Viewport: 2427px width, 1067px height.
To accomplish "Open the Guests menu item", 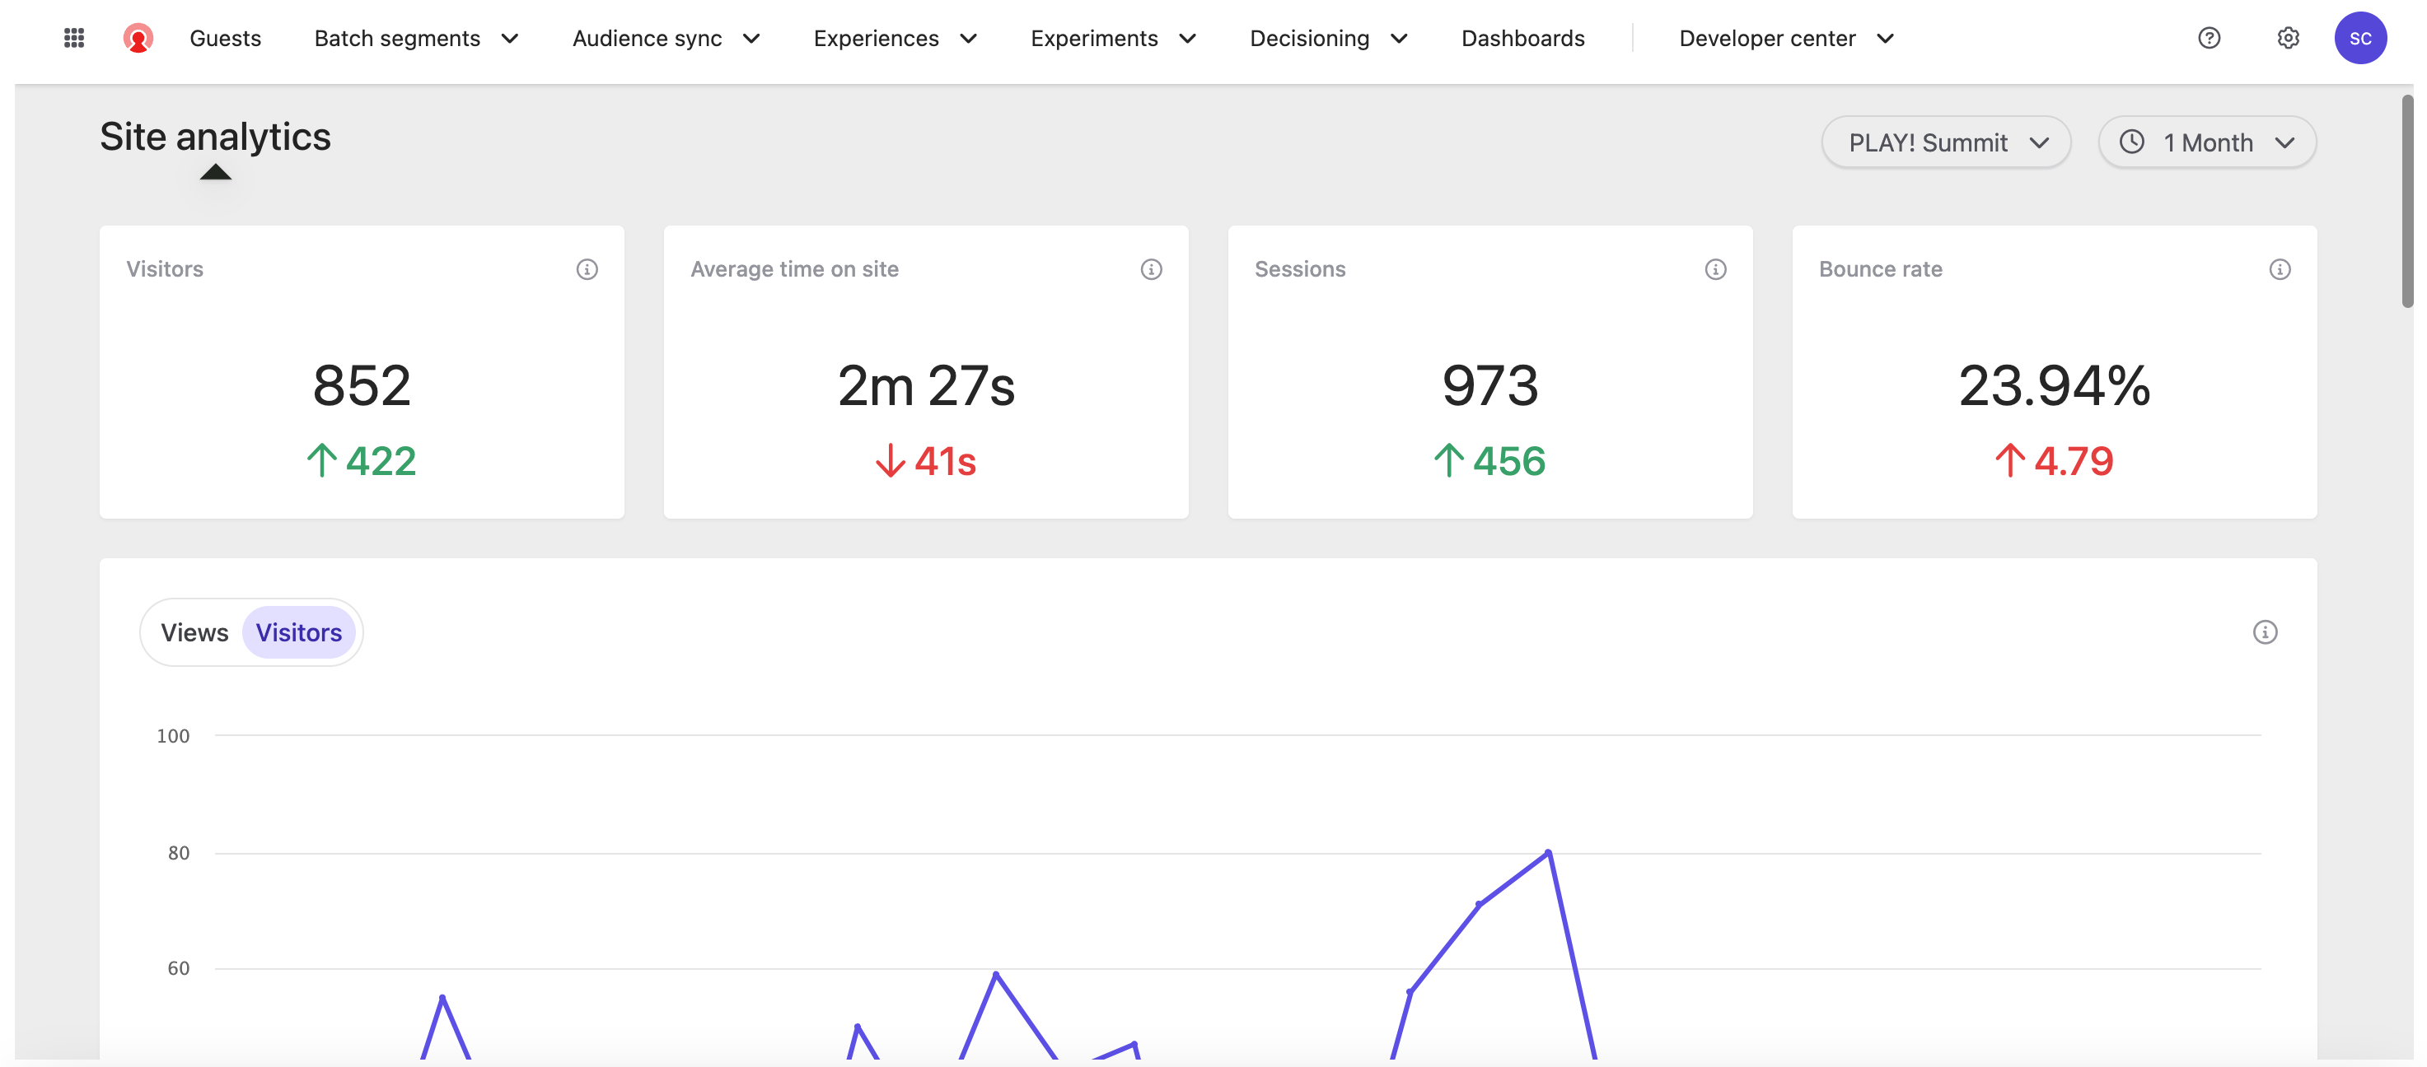I will click(x=225, y=38).
